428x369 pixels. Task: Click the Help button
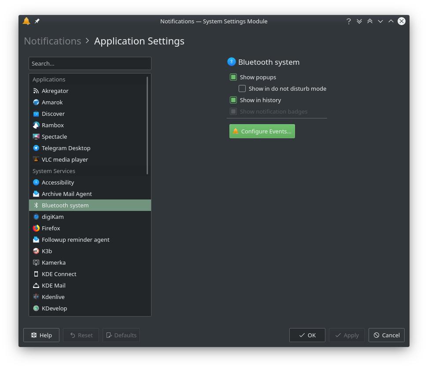click(x=41, y=335)
